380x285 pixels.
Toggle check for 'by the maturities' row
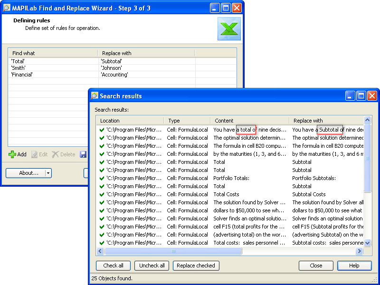click(102, 154)
